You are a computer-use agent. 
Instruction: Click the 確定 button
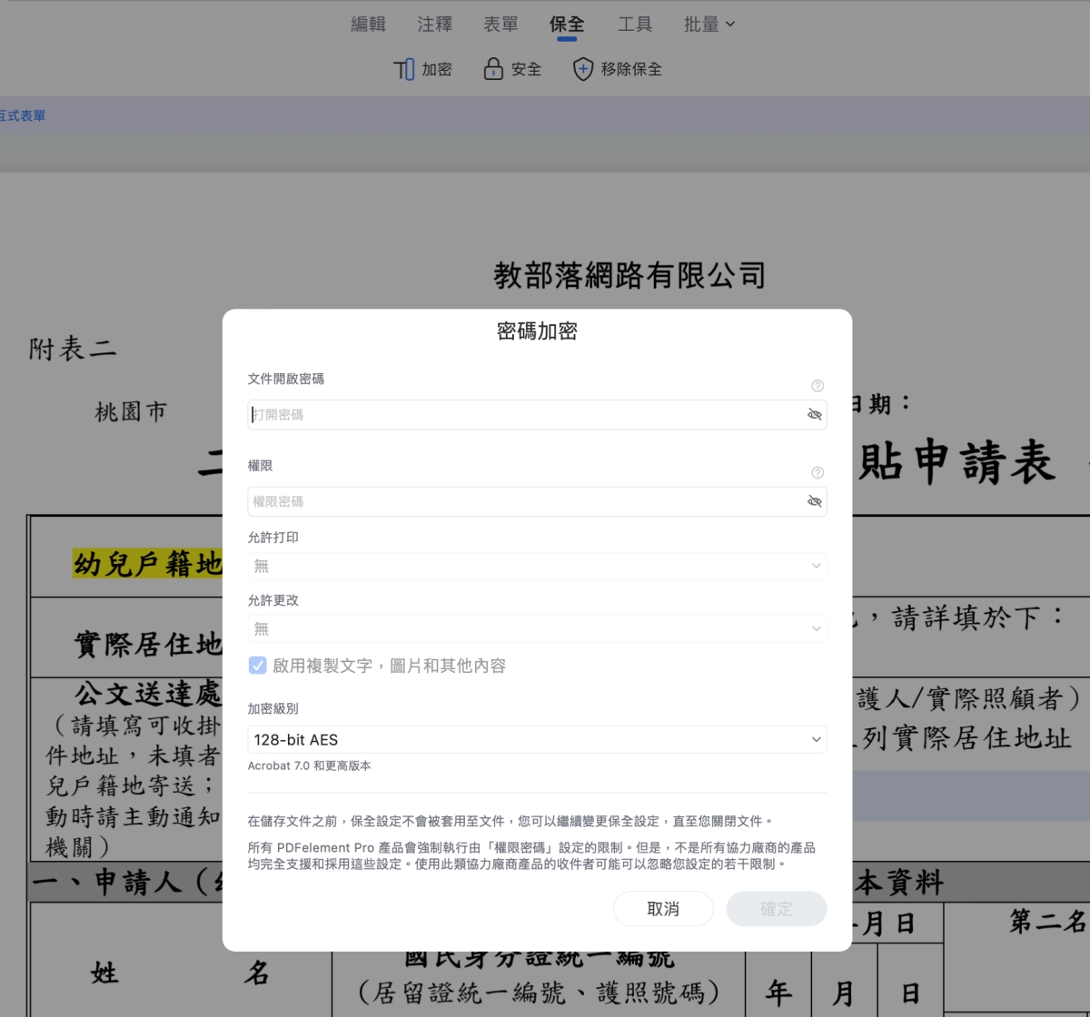pos(777,909)
